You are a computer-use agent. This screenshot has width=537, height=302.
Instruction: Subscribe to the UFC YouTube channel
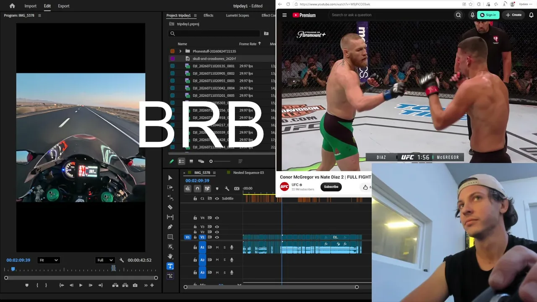pos(331,187)
